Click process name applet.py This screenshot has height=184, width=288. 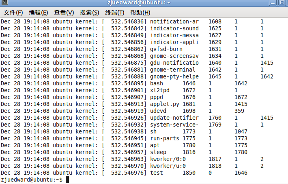165,104
